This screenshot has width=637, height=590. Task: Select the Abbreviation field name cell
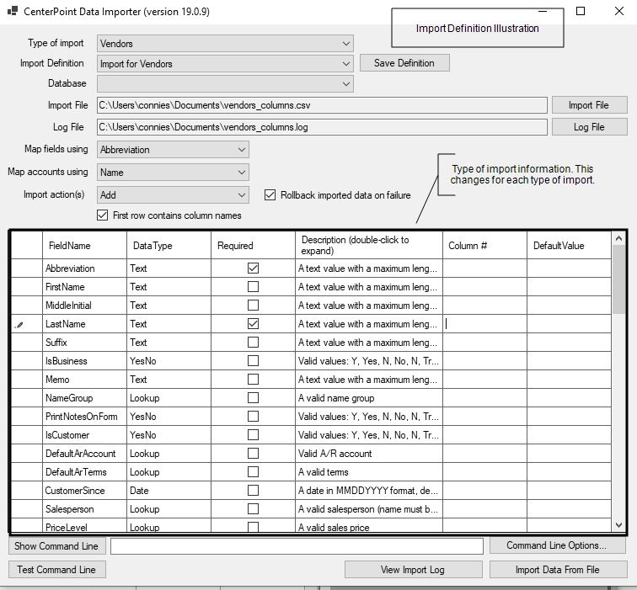point(84,268)
